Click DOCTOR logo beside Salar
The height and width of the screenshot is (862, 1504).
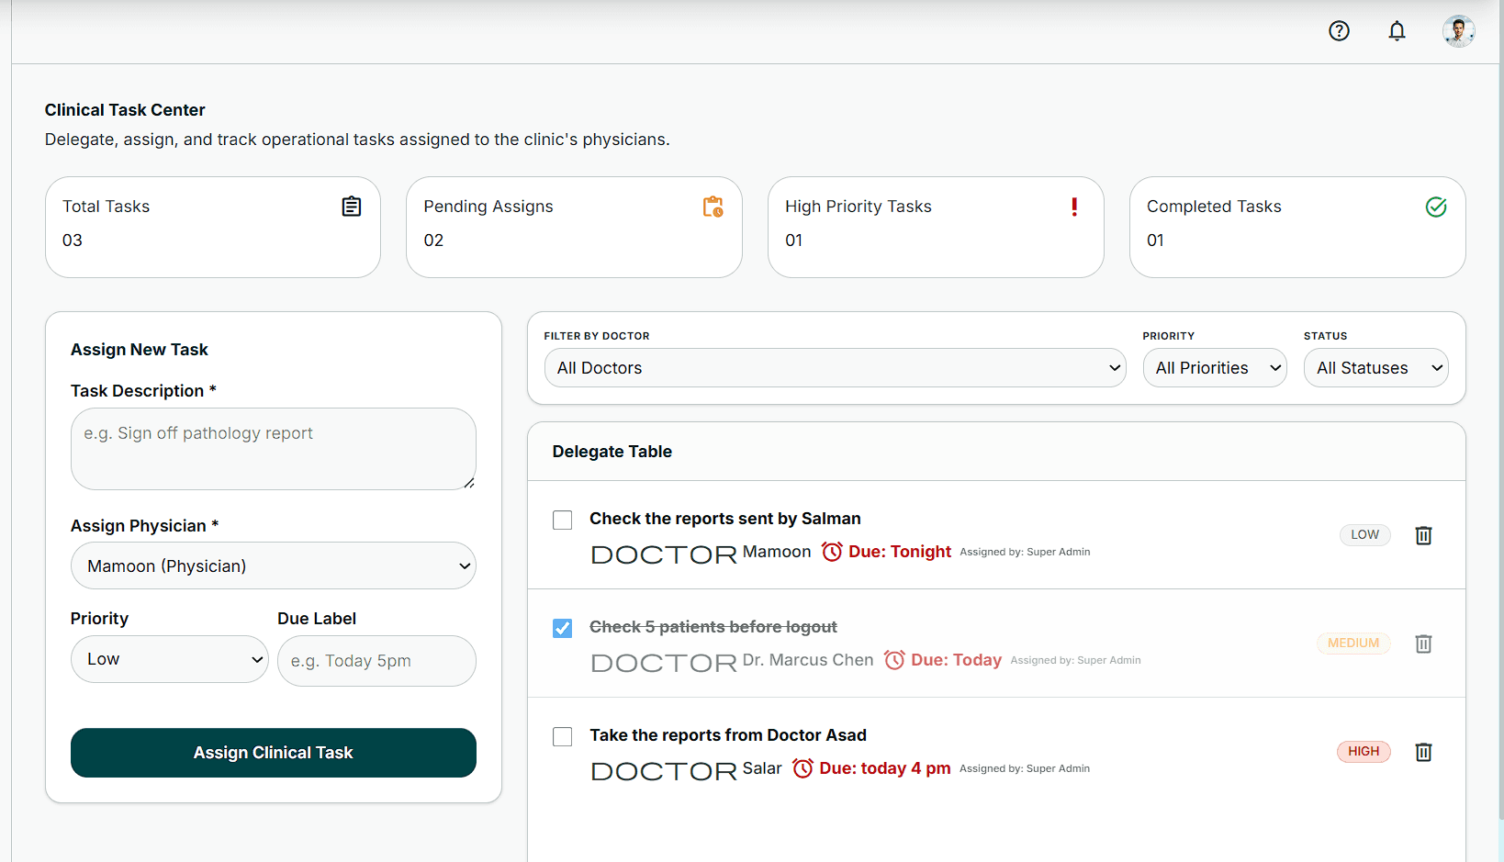(x=664, y=771)
